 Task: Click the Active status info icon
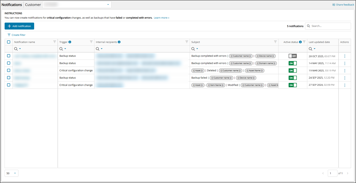click(x=300, y=42)
